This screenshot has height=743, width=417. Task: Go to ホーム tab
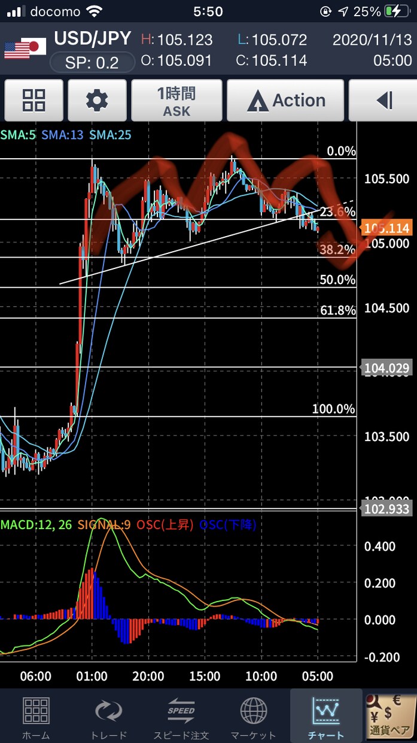tap(36, 718)
